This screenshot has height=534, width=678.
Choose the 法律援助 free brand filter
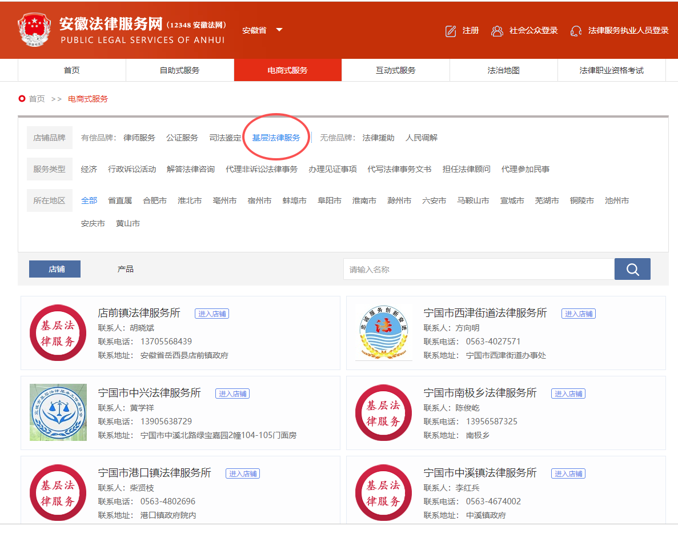pyautogui.click(x=378, y=138)
